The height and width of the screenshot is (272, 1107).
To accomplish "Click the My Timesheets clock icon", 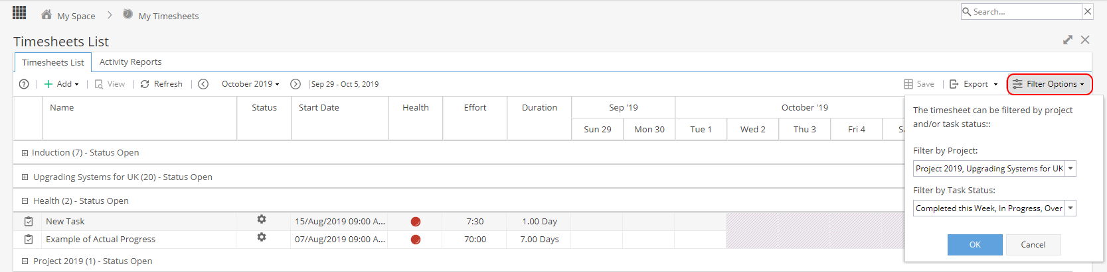I will [128, 14].
